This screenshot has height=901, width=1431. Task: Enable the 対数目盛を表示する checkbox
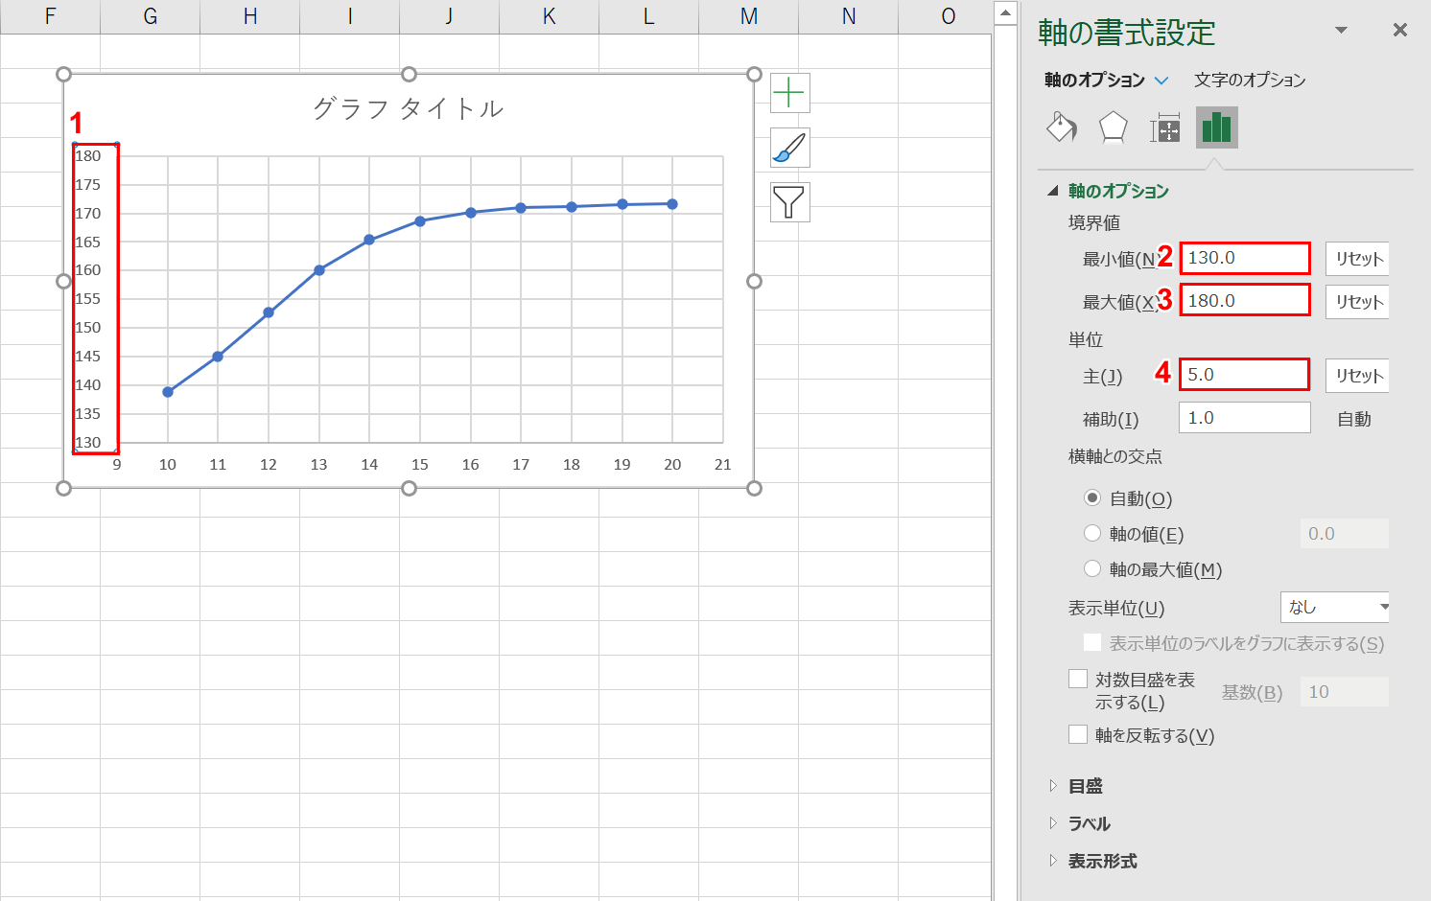(1078, 680)
